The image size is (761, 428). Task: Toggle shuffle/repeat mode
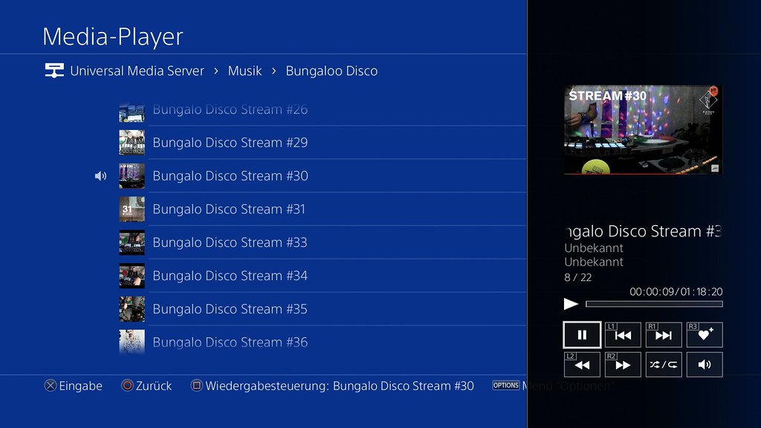click(664, 365)
